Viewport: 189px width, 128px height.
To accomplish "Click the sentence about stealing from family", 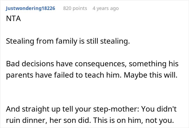I will [68, 42].
